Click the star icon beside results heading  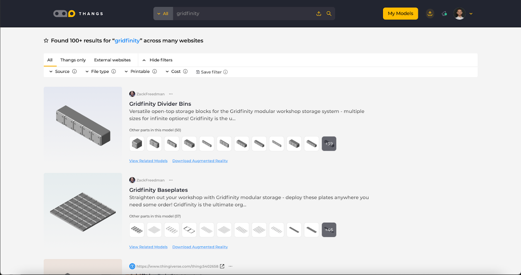(46, 41)
